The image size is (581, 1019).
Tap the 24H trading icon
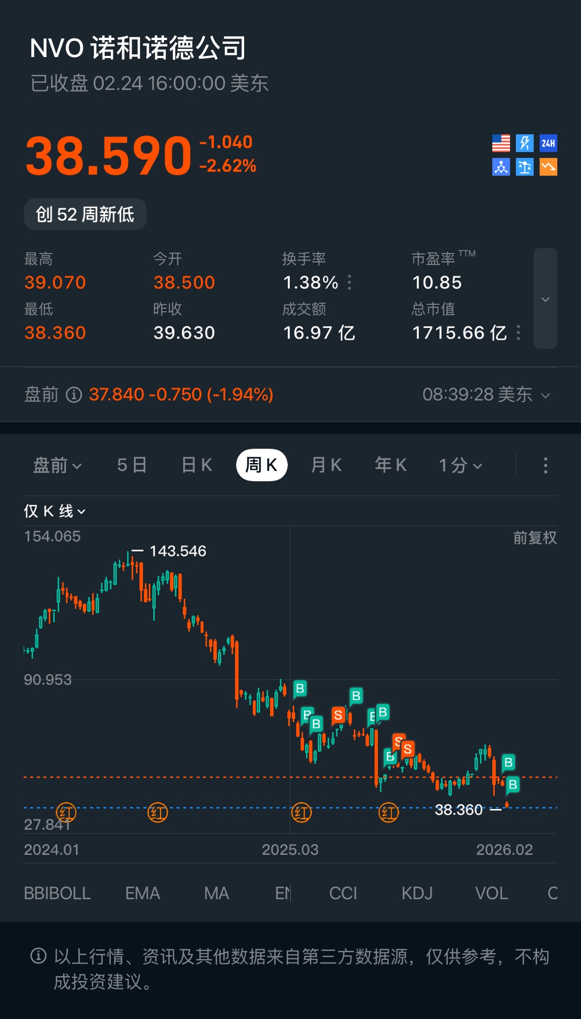point(548,143)
